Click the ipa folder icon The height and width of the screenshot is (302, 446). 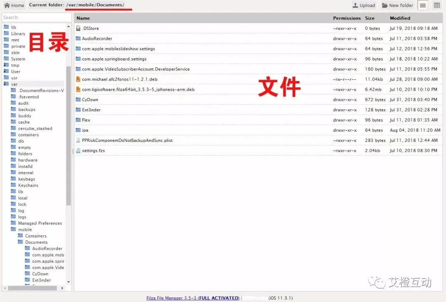(x=78, y=130)
